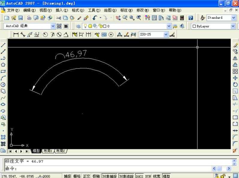Select the Center Mark tool
This screenshot has height=178, width=239.
click(x=111, y=35)
